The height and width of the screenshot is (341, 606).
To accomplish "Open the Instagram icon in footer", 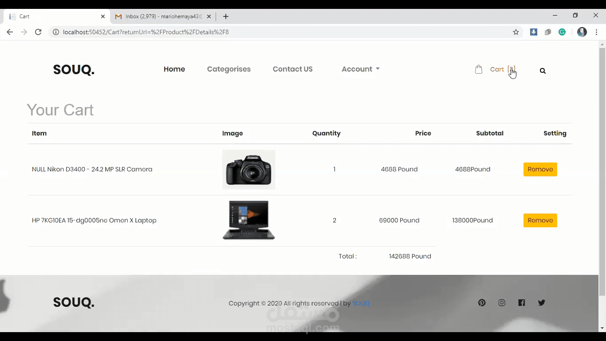I will point(502,303).
